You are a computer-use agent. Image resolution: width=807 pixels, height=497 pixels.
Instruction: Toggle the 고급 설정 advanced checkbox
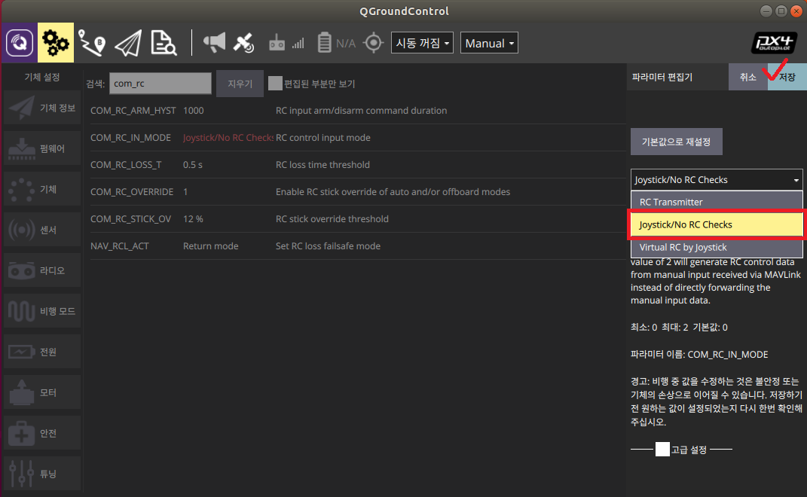click(x=662, y=449)
